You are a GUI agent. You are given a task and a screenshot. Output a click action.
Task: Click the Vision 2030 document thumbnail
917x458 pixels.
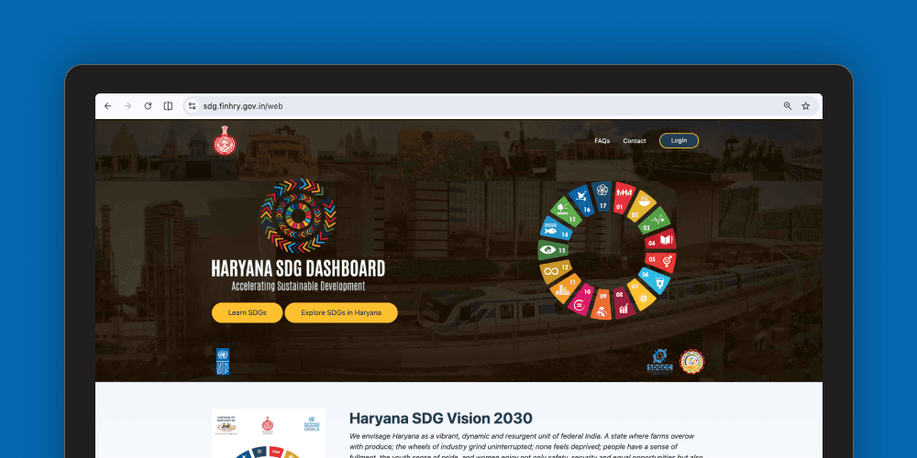pos(269,433)
